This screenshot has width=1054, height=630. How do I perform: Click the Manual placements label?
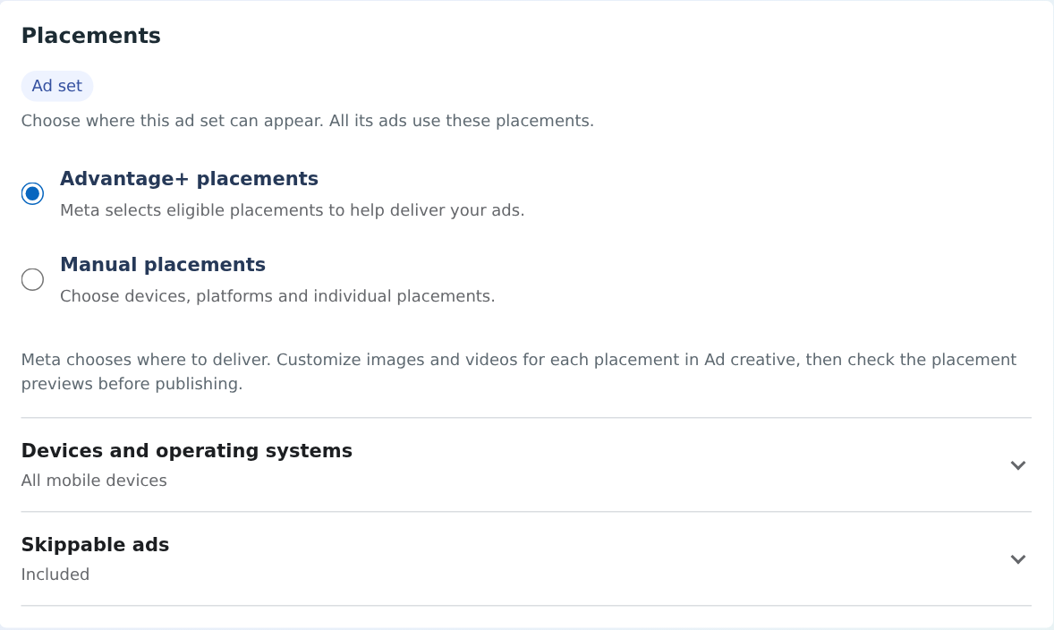(x=163, y=265)
